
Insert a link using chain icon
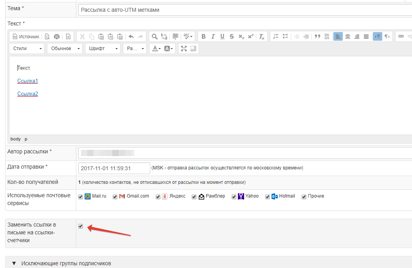tap(401, 36)
